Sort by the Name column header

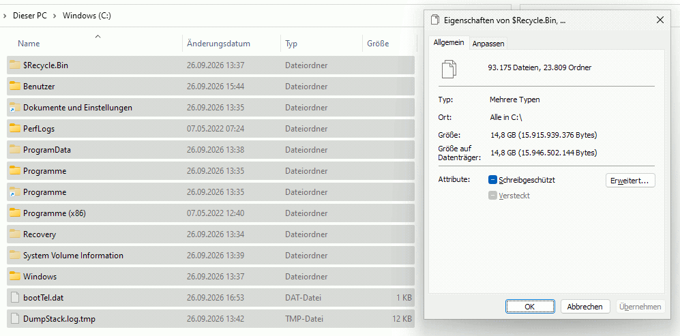29,44
